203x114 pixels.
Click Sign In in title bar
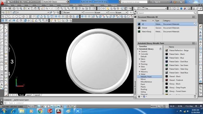coord(157,2)
